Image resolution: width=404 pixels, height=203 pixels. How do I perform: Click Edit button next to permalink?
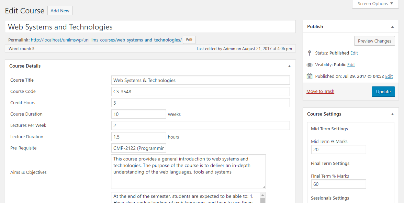point(189,40)
